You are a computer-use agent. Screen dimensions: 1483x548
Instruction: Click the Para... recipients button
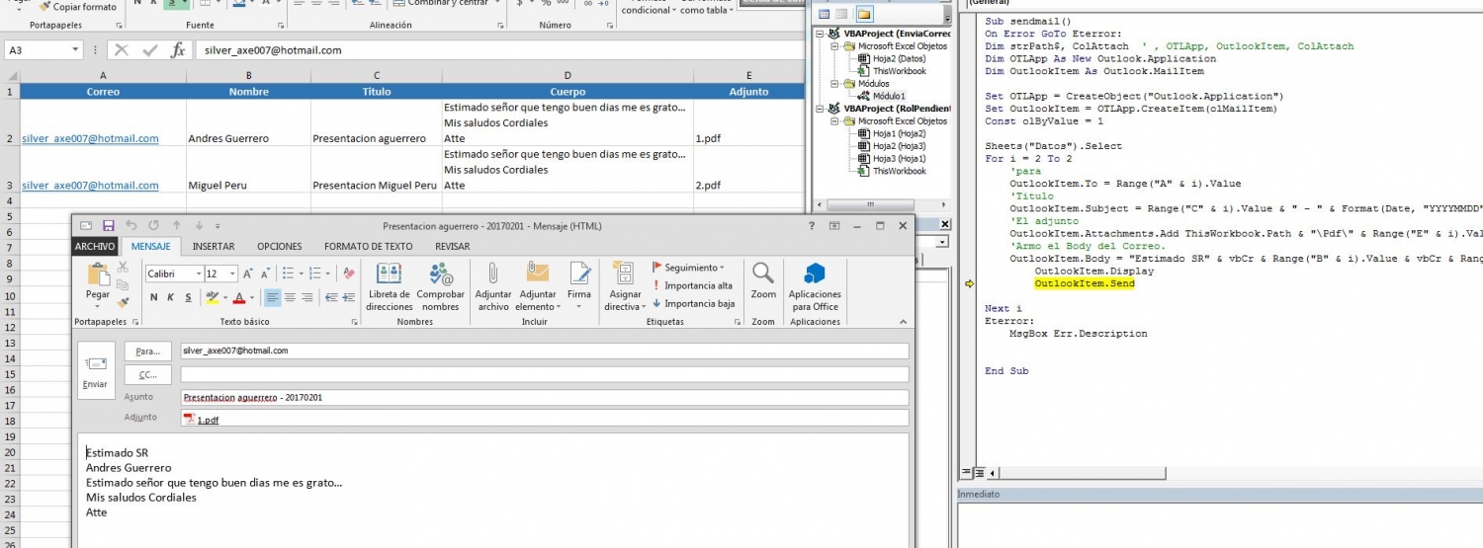148,351
